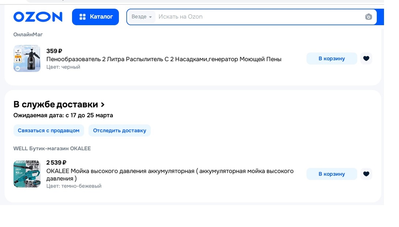
Task: Open the Пенообразователь 2 Литра product title
Action: [164, 59]
